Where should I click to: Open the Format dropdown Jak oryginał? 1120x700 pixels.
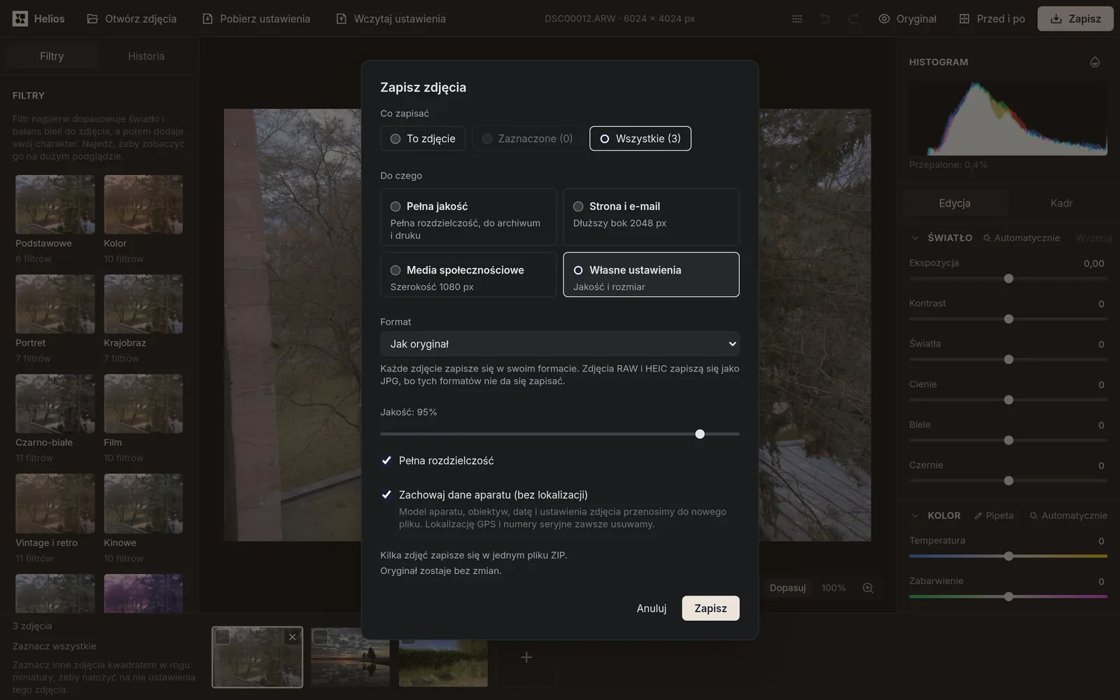click(x=560, y=344)
